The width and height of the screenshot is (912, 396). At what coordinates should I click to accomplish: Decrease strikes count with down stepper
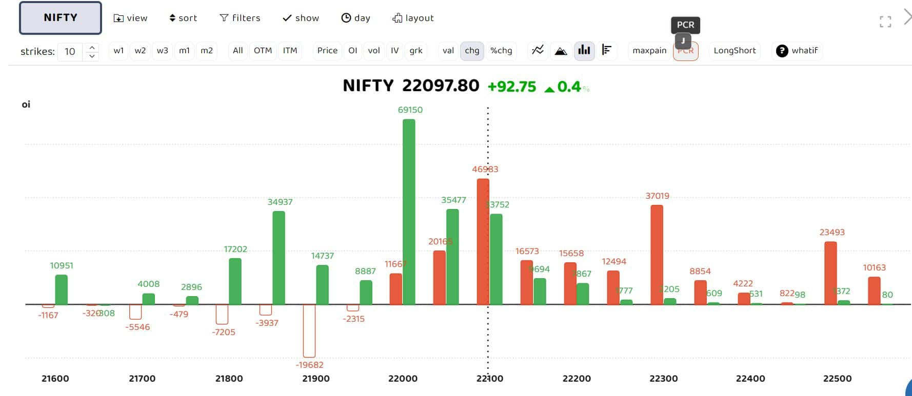click(92, 55)
